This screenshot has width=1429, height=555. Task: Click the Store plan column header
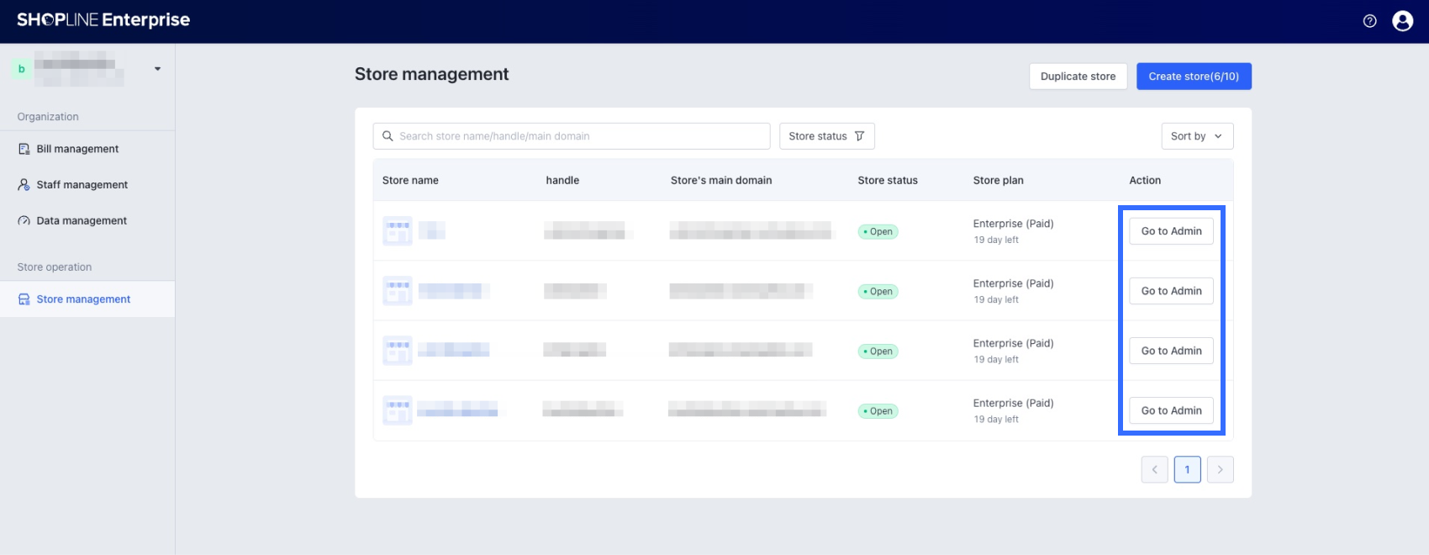click(999, 181)
